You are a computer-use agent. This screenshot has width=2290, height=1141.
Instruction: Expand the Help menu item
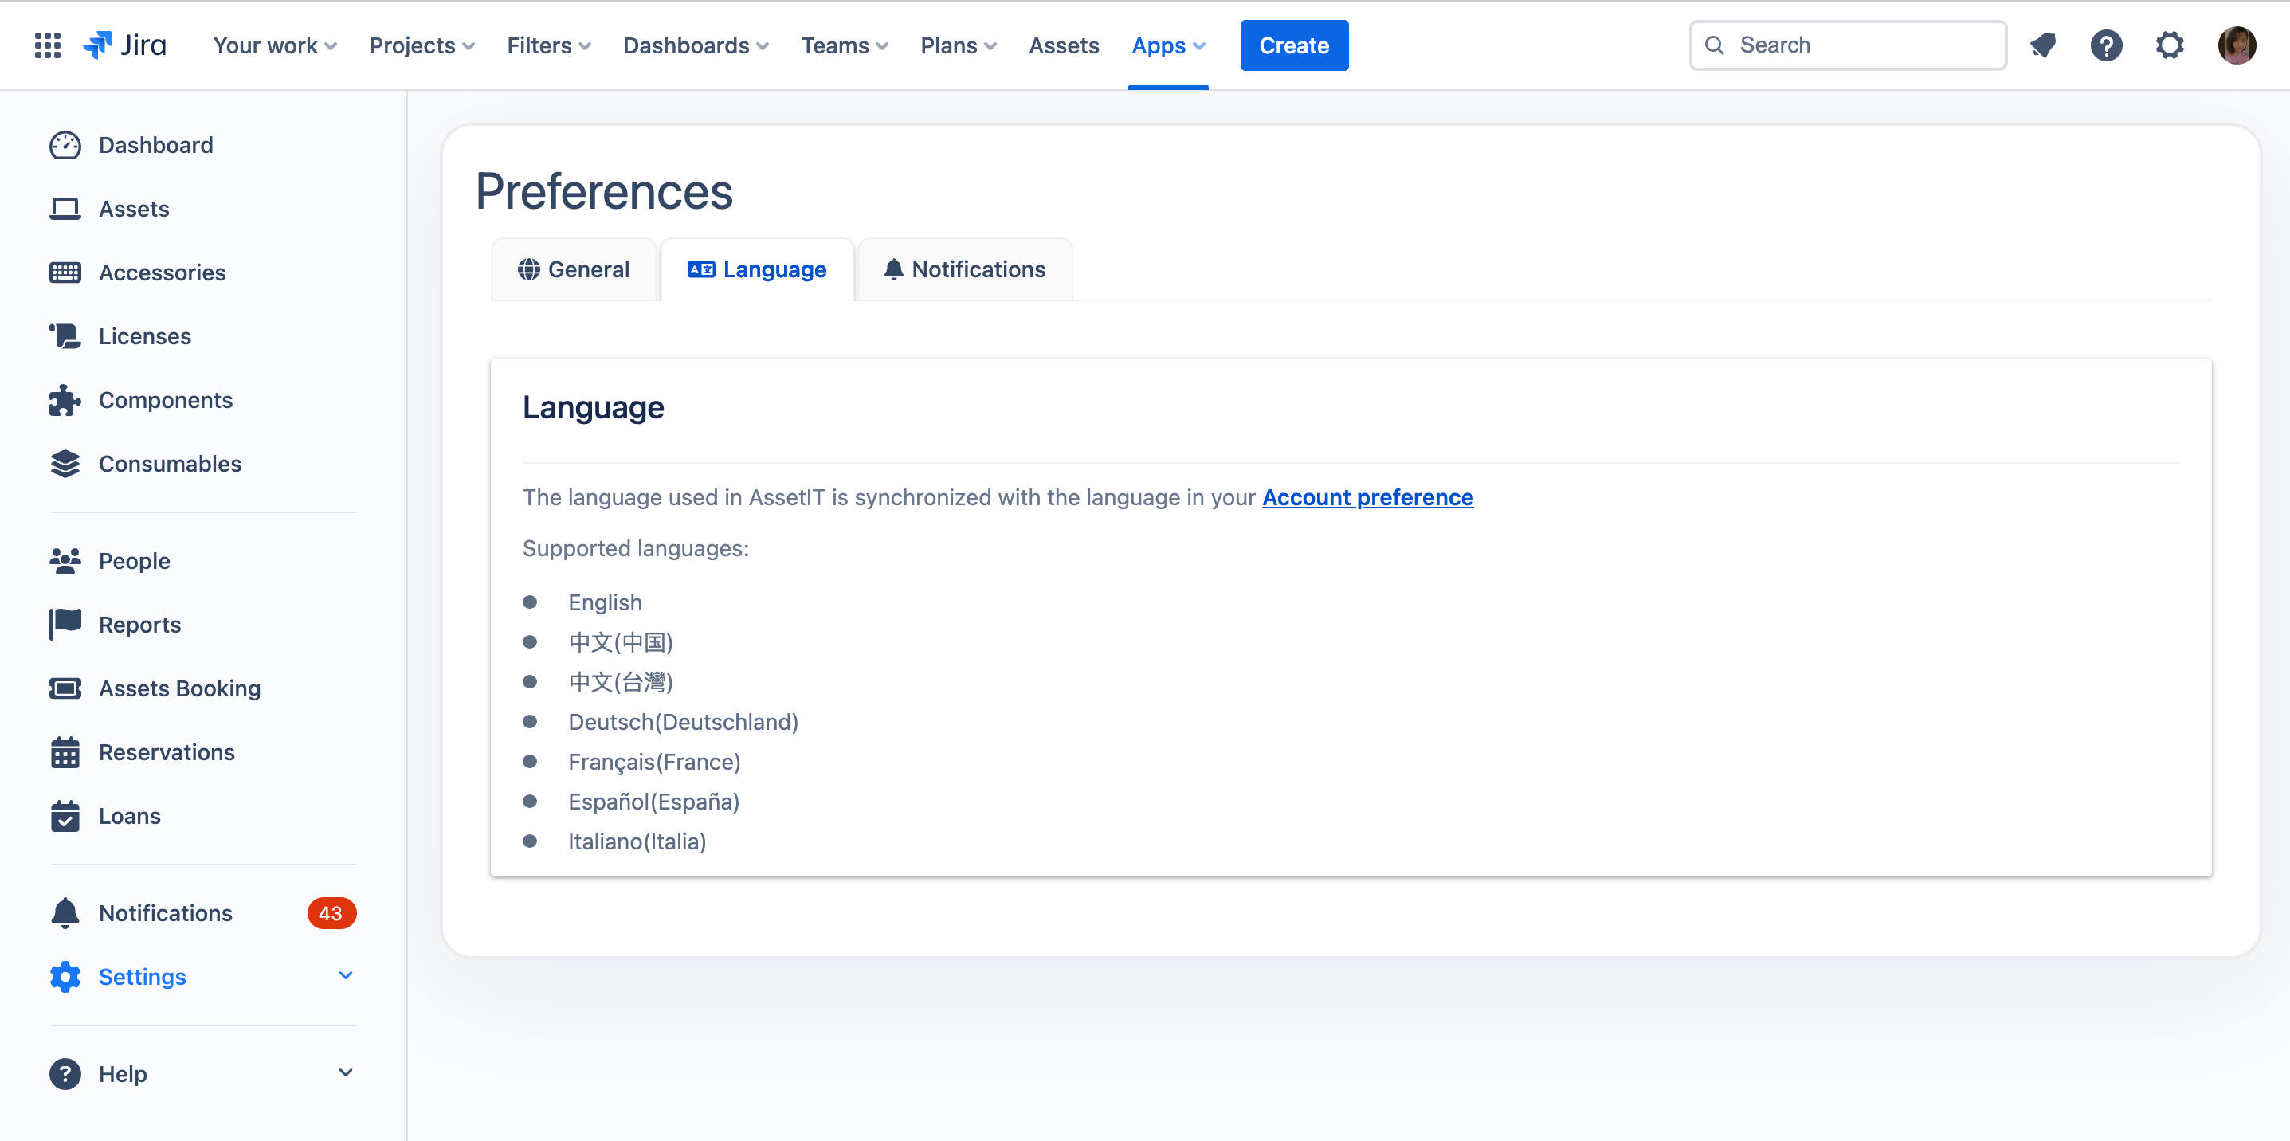[x=346, y=1074]
